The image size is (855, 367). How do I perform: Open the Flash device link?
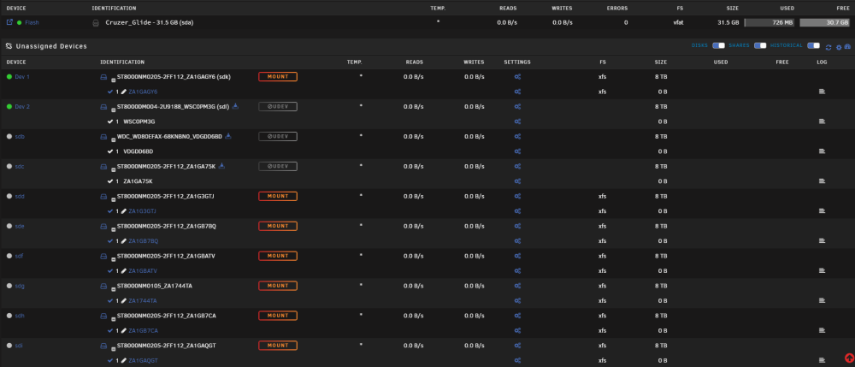pyautogui.click(x=32, y=23)
